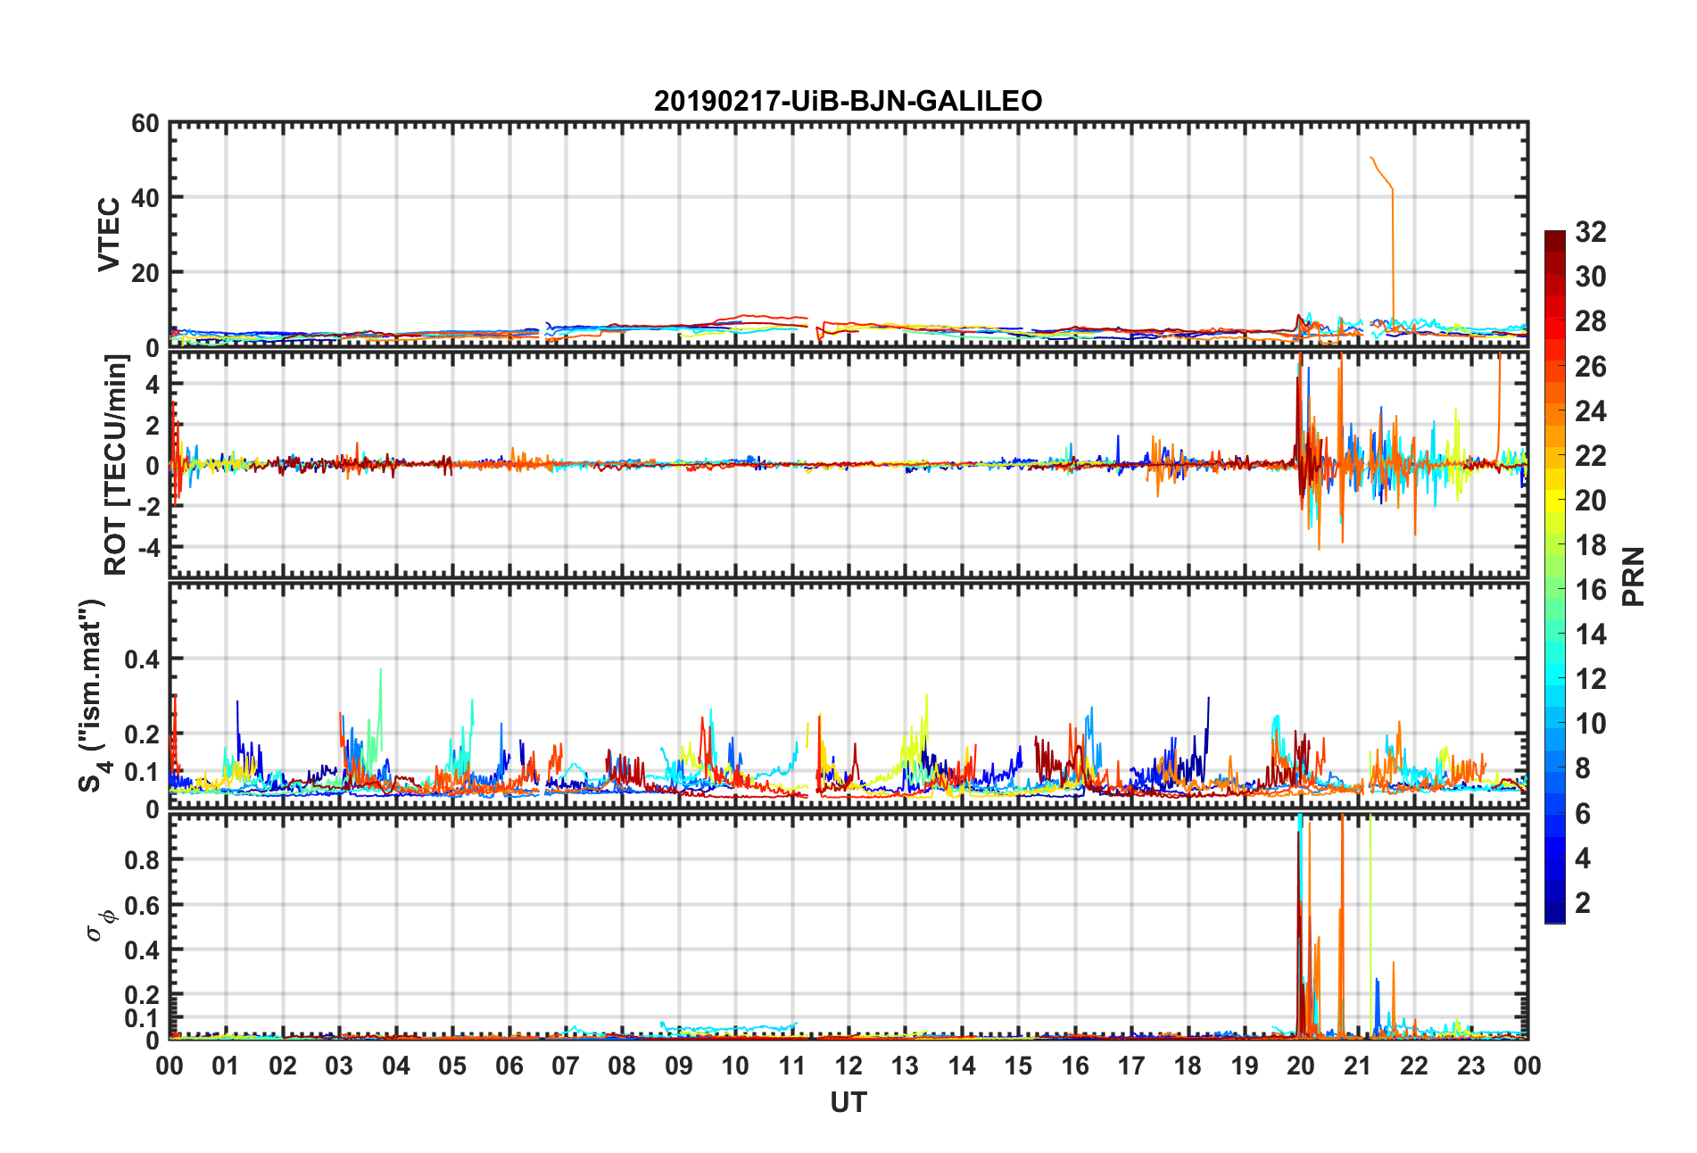Click the PRN colorbar
Viewport: 1697px width, 1153px height.
(1555, 576)
